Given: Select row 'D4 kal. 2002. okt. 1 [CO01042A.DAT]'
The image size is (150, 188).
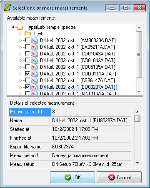Looking at the screenshot, I should click(77, 60).
